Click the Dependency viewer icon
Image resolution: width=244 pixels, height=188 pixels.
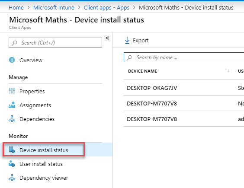pos(12,178)
